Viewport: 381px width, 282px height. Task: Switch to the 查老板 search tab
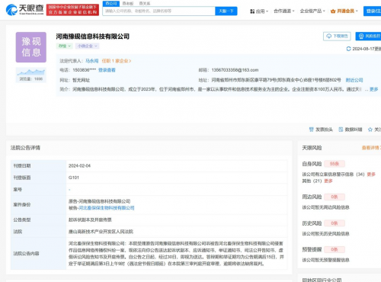click(128, 4)
